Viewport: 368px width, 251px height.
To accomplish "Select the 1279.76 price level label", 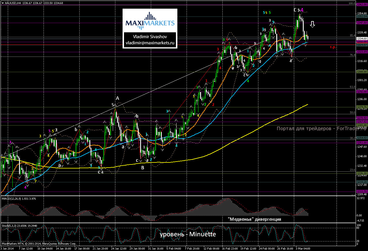I will (x=362, y=107).
